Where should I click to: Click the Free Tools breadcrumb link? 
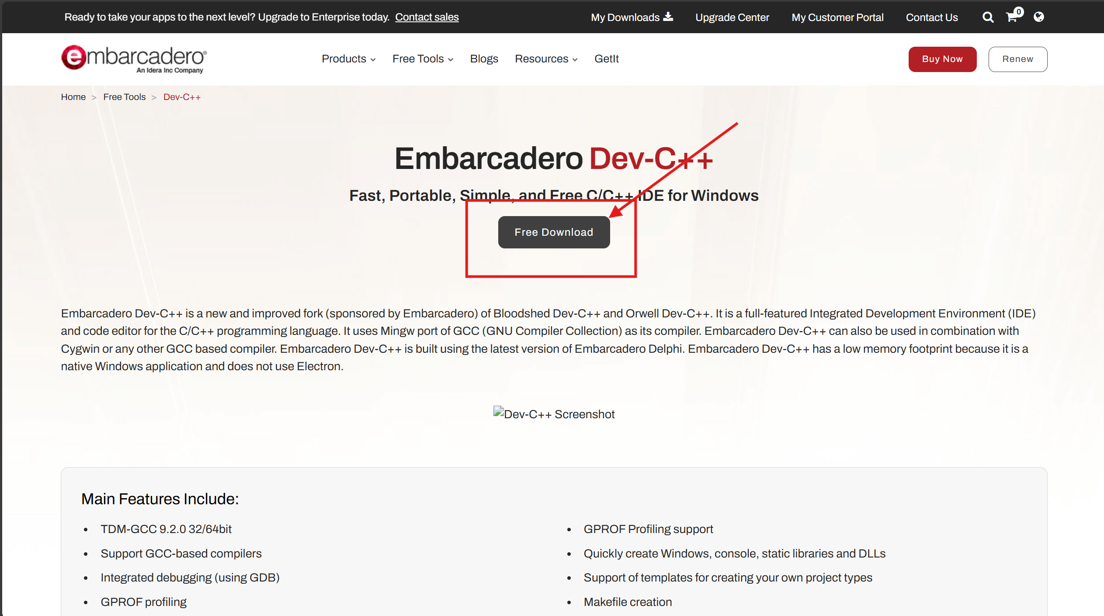[x=124, y=97]
